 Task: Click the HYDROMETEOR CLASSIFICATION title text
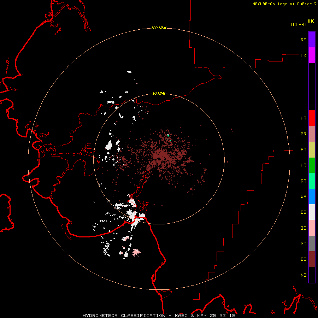[124, 316]
